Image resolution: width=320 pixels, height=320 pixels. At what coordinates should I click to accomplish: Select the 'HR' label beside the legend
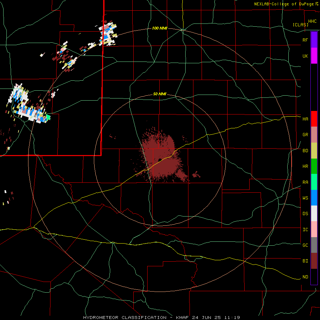click(x=305, y=166)
